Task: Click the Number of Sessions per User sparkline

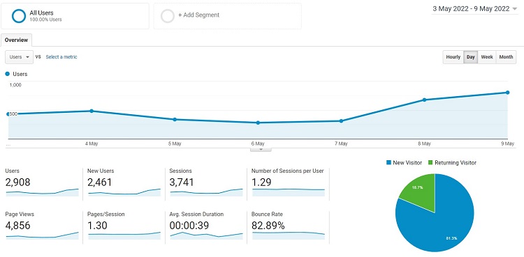Action: (289, 193)
